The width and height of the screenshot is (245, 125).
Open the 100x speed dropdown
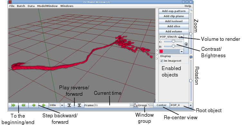point(62,105)
